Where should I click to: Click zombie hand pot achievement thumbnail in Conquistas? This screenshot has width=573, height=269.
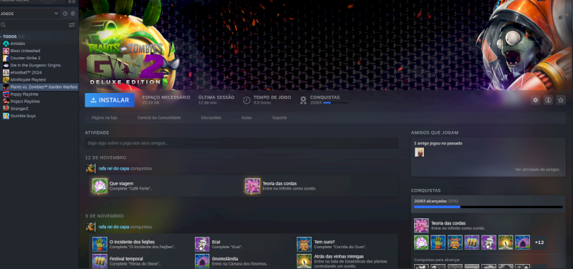click(438, 243)
